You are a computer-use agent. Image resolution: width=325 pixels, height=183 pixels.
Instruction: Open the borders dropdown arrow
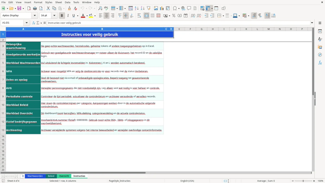click(x=223, y=16)
